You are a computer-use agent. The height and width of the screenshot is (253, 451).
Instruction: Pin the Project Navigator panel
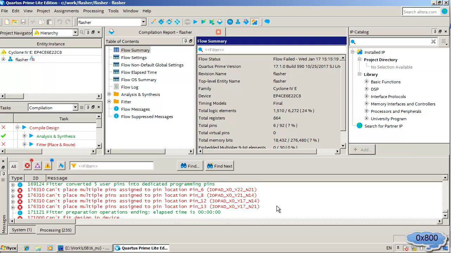[88, 32]
